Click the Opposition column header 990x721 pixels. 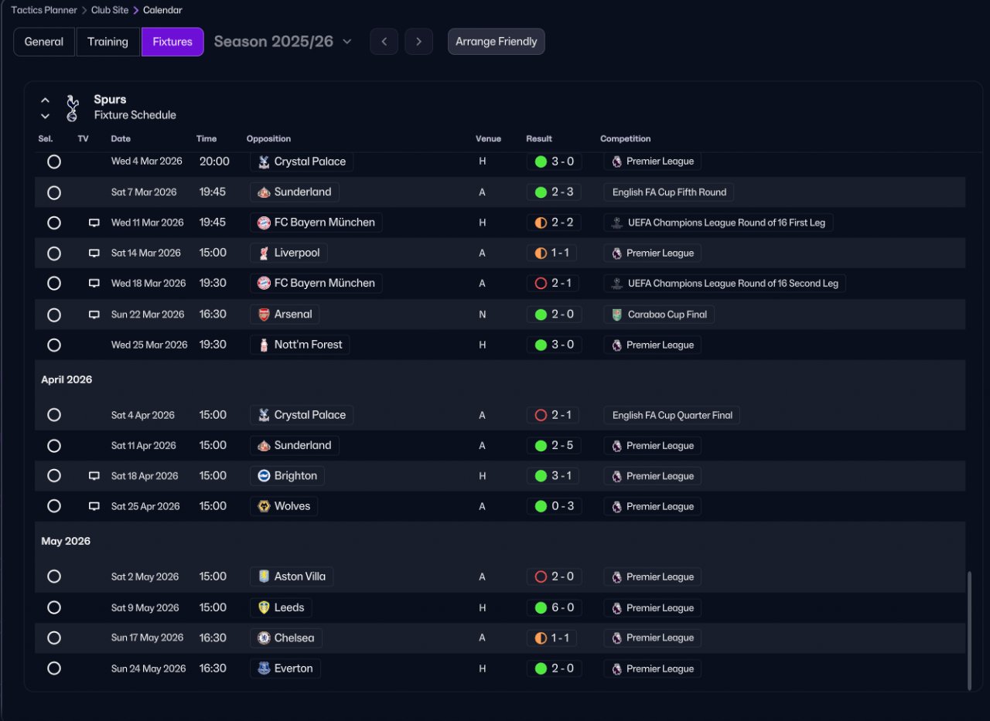[x=268, y=139]
